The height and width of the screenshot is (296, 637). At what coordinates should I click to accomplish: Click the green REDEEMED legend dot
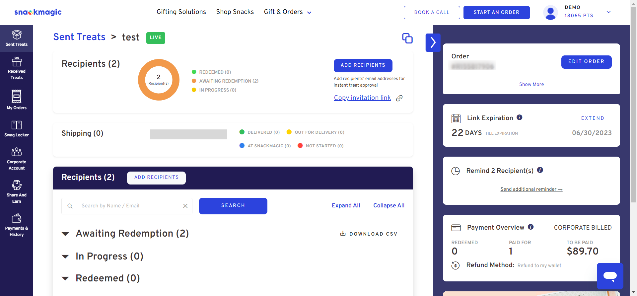point(194,72)
